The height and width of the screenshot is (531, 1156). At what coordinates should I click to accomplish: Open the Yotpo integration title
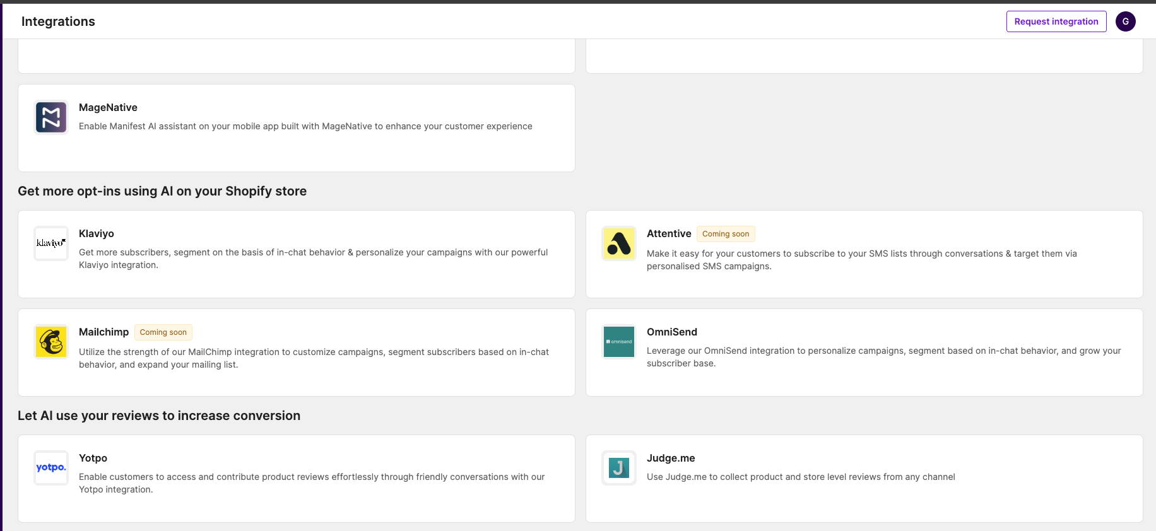pos(93,458)
